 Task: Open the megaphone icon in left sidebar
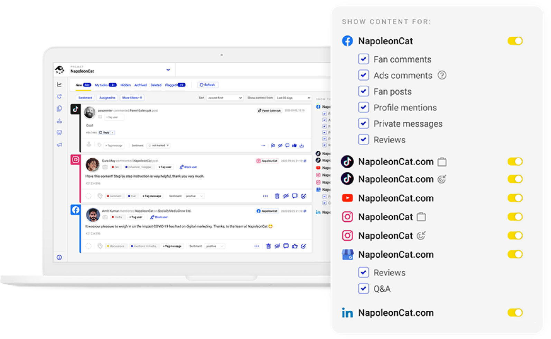[59, 145]
